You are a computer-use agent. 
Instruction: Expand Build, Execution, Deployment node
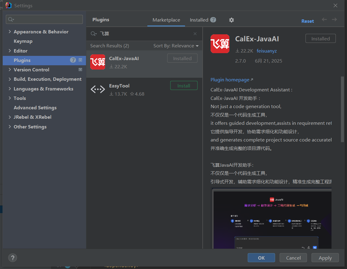click(10, 79)
